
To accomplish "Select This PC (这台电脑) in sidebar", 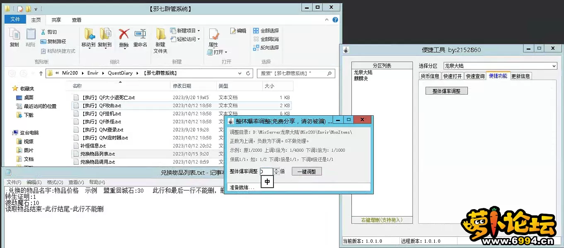I will click(26, 133).
